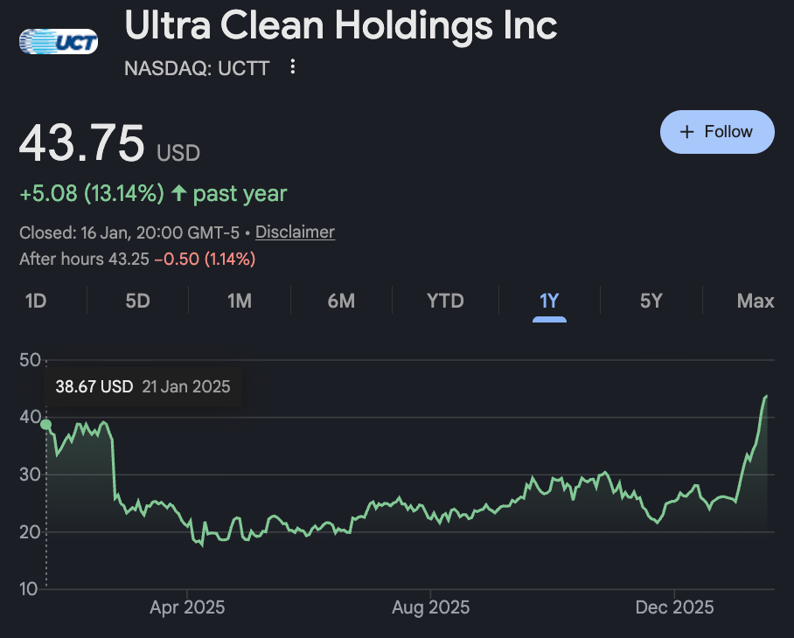This screenshot has width=794, height=638.
Task: Select the 5D time range
Action: (137, 302)
